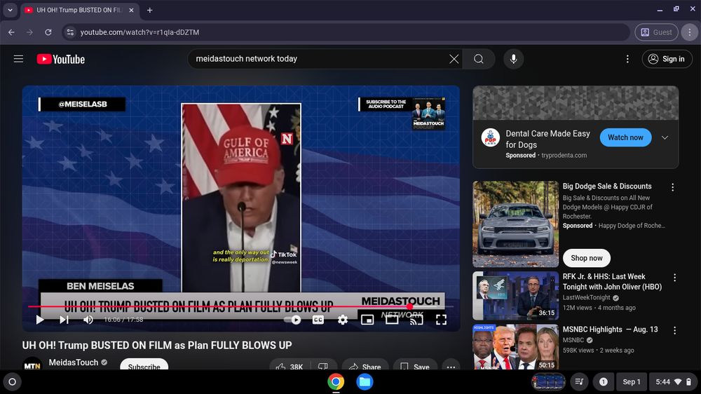
Task: Open the player settings gear
Action: tap(343, 319)
